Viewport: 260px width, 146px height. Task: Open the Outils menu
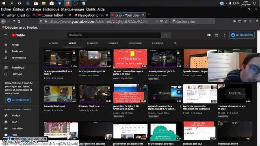pos(91,9)
